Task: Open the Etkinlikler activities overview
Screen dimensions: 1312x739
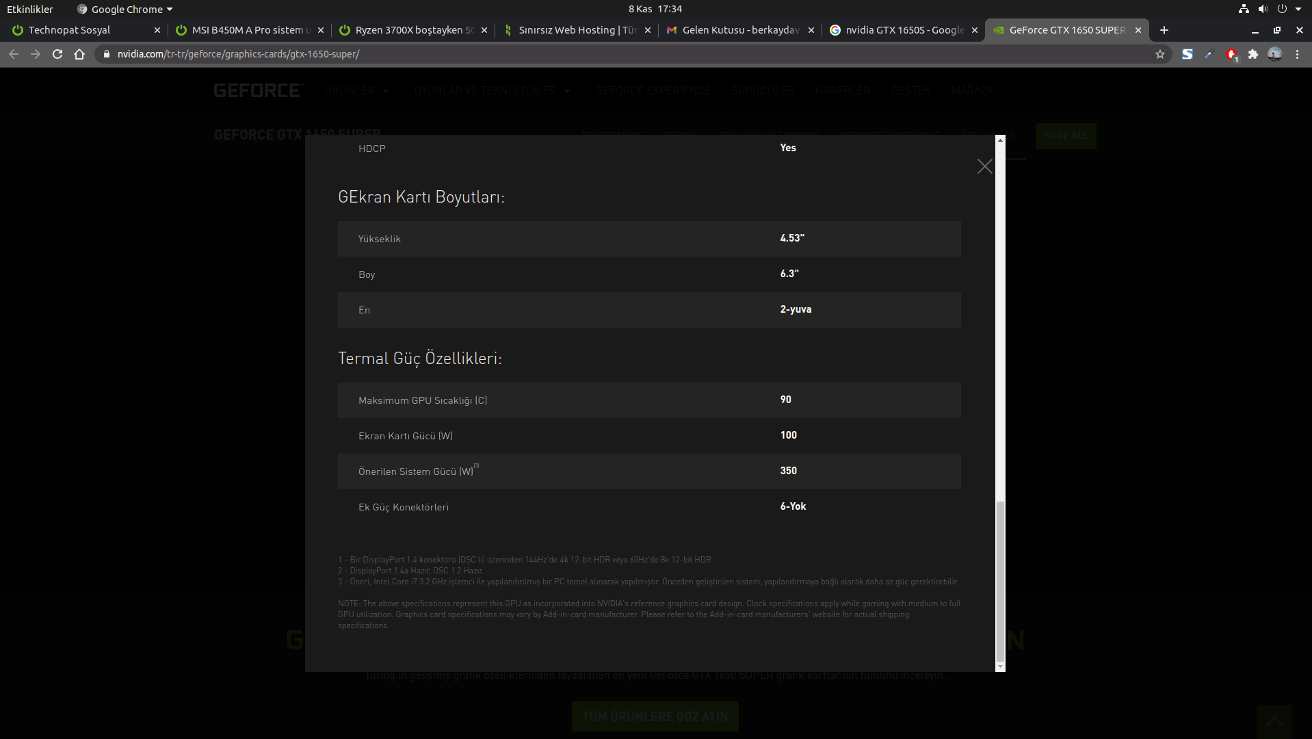Action: (30, 9)
